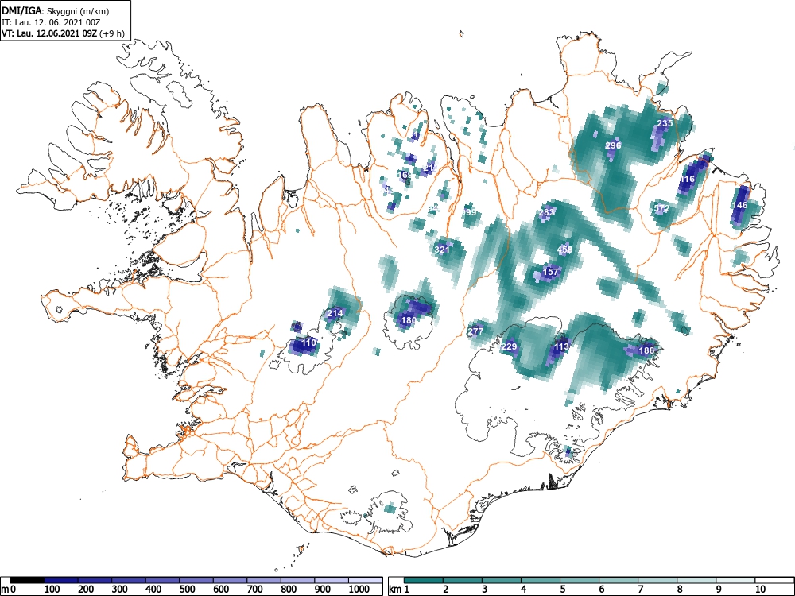Select the 180 value over the glacier
The image size is (795, 596).
coord(409,320)
